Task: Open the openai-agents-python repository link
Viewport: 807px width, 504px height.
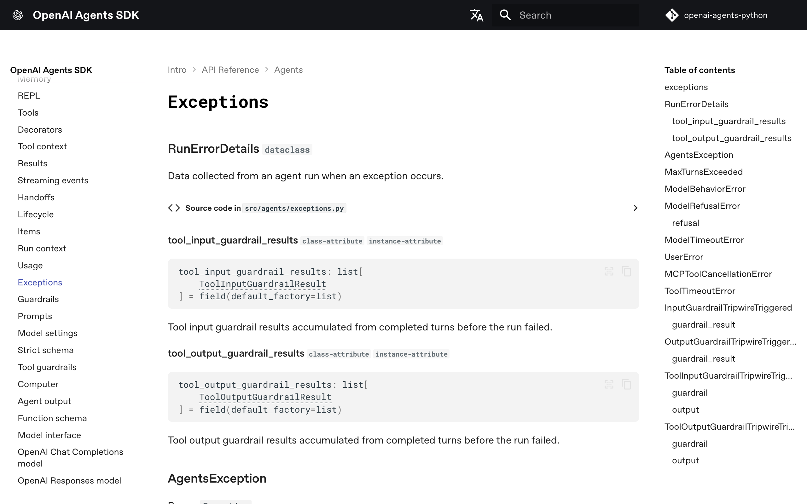Action: coord(717,15)
